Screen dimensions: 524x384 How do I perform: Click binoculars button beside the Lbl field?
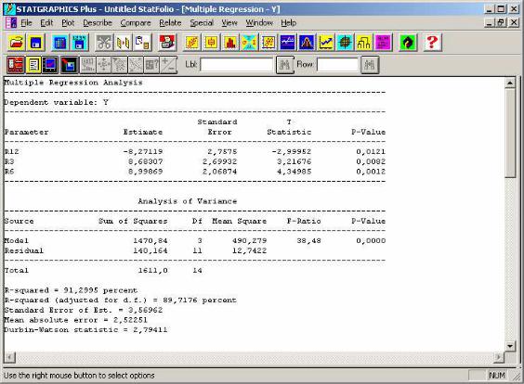tap(284, 65)
